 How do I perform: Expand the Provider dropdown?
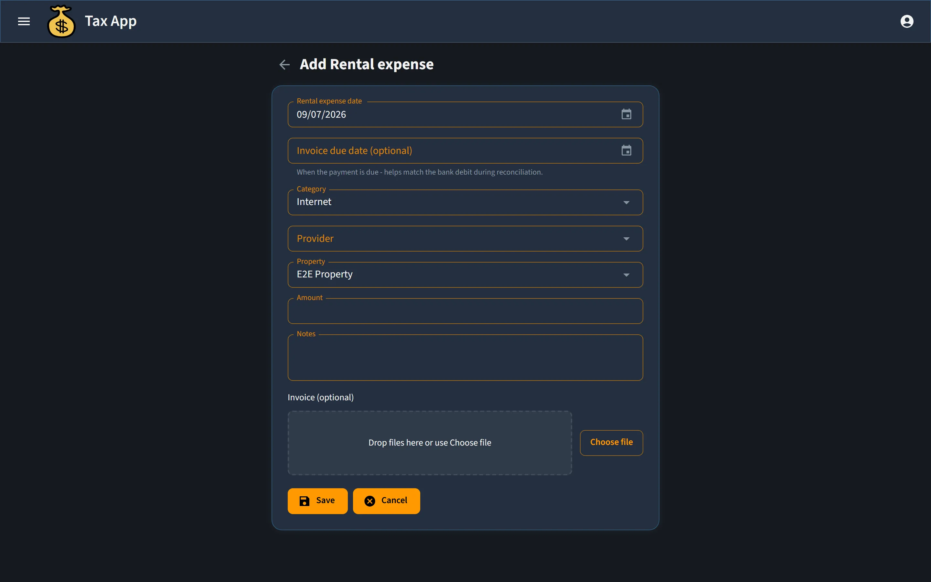pyautogui.click(x=465, y=239)
